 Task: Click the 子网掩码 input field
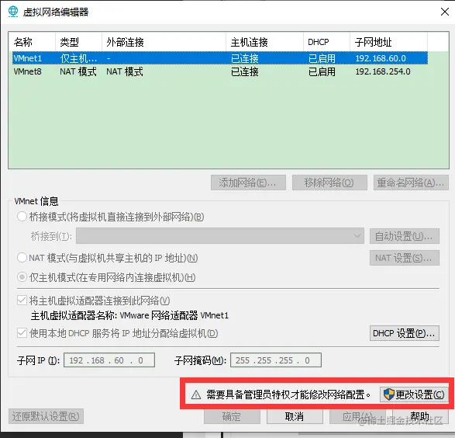pos(276,360)
